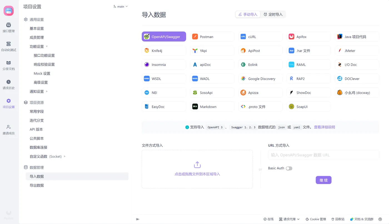
Task: Pick SoapUI import format
Action: click(x=309, y=107)
